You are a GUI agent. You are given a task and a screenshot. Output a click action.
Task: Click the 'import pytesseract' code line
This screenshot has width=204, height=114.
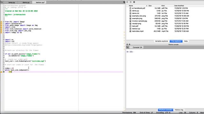pos(13,23)
